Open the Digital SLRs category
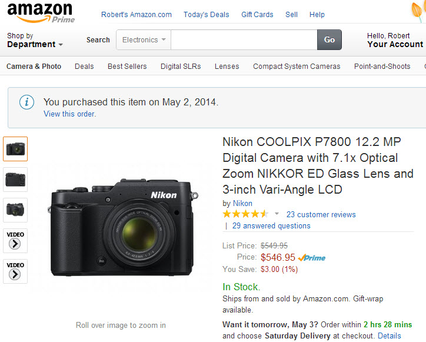Screen dimensions: 426x342 pos(181,67)
